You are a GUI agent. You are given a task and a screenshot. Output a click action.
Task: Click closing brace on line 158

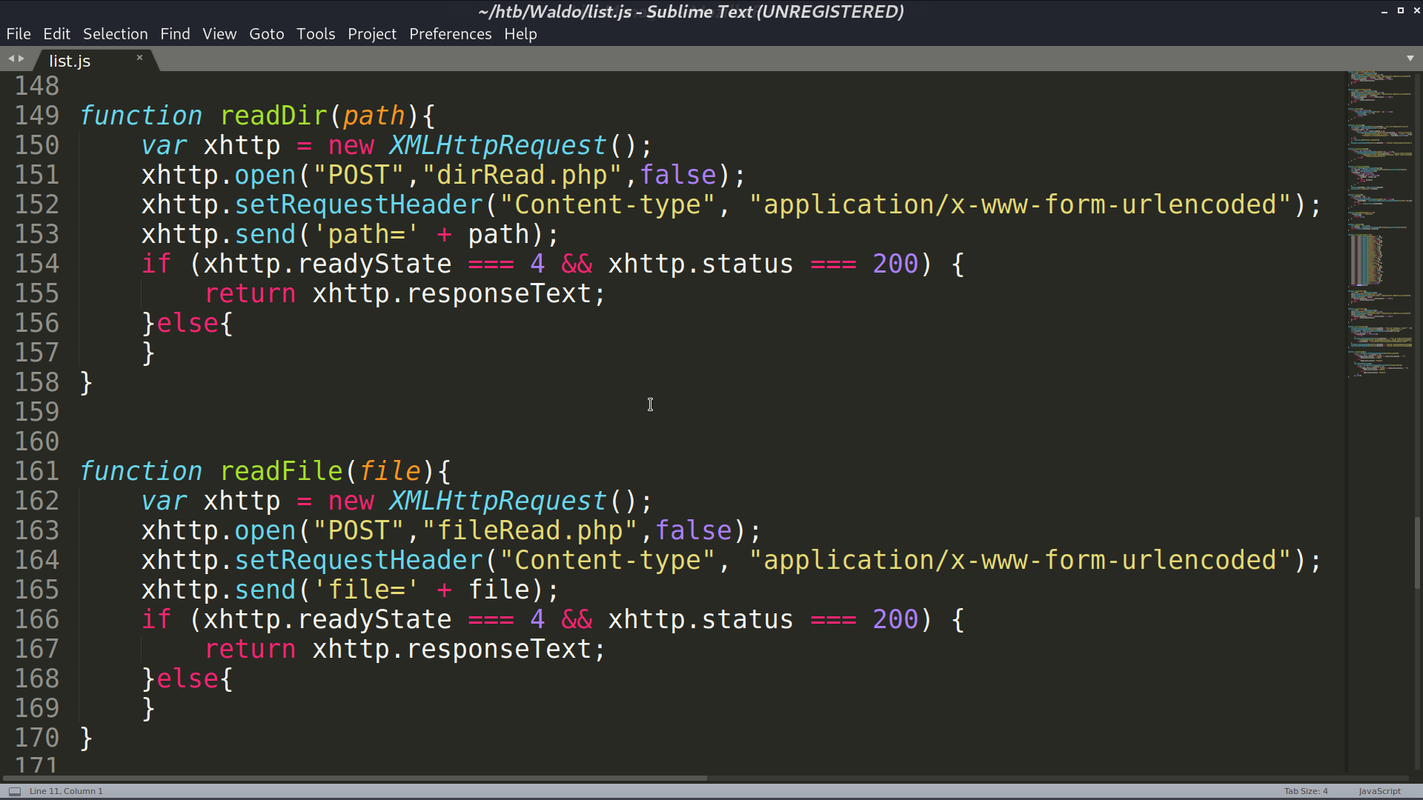86,383
